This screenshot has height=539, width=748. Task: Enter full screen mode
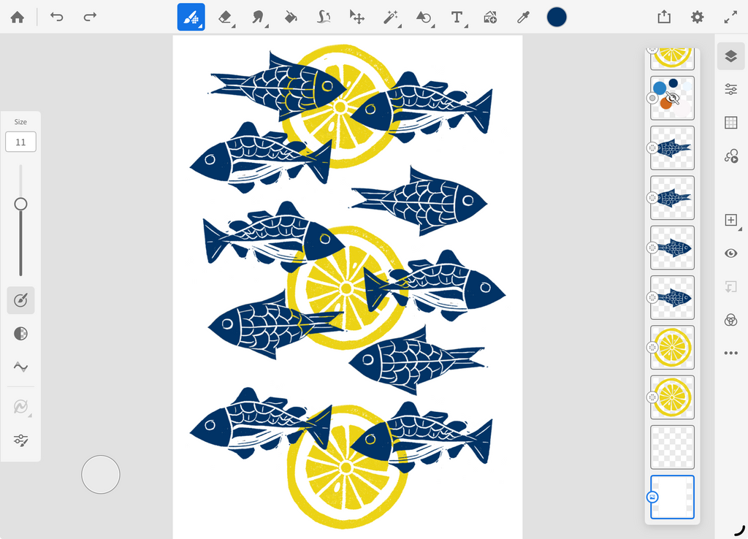coord(730,18)
